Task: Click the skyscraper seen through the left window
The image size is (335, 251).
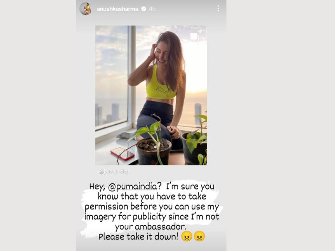Action: point(115,113)
